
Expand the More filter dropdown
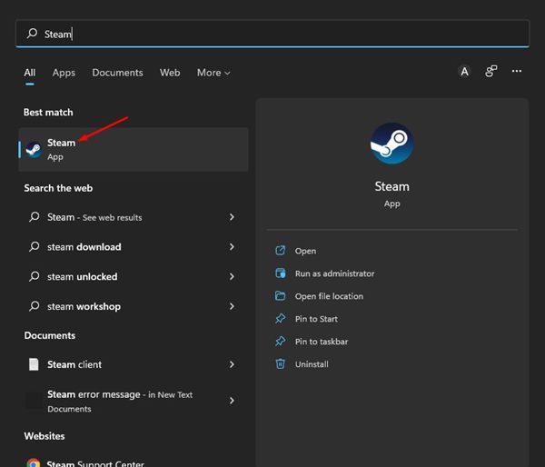(213, 73)
